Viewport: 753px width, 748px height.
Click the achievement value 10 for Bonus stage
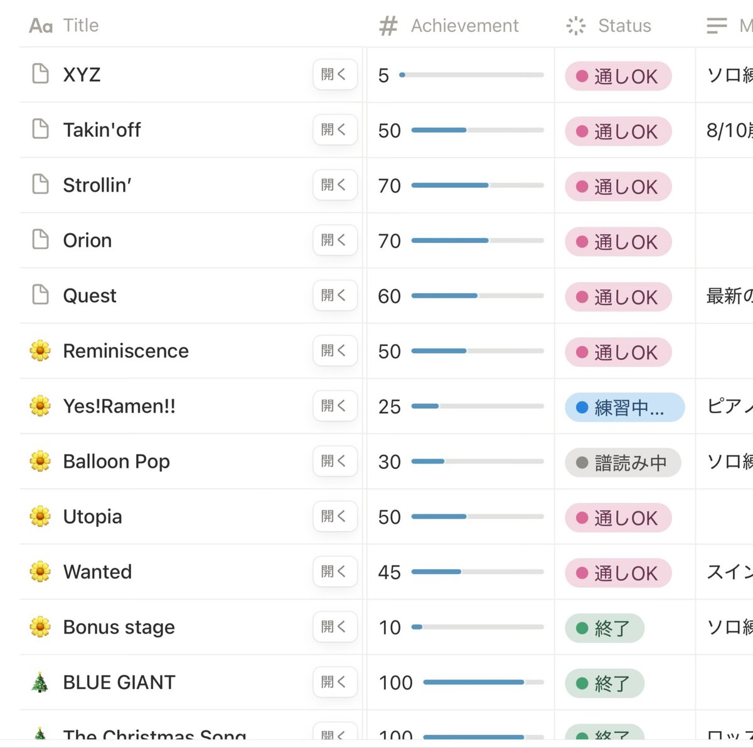tap(389, 627)
